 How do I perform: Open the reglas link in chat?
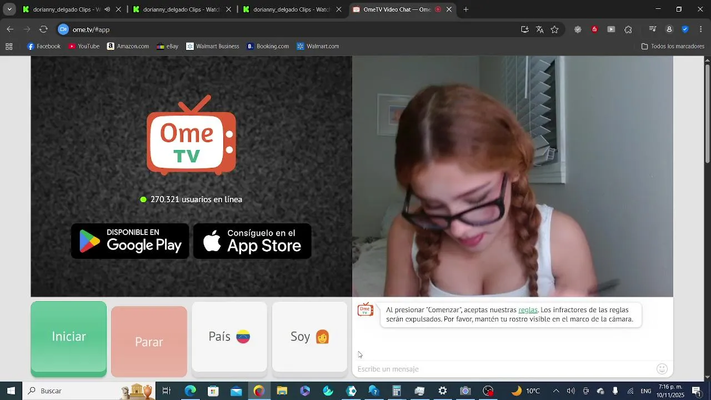pyautogui.click(x=528, y=310)
